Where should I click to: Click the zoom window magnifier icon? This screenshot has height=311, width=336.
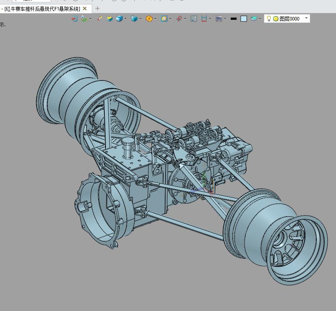click(x=164, y=19)
